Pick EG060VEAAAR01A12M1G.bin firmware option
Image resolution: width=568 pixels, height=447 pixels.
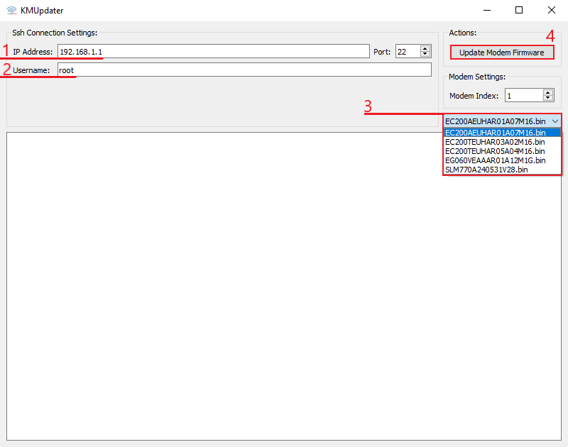(x=496, y=160)
